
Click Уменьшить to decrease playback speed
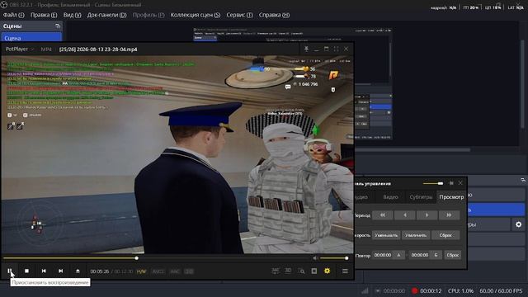click(x=386, y=235)
